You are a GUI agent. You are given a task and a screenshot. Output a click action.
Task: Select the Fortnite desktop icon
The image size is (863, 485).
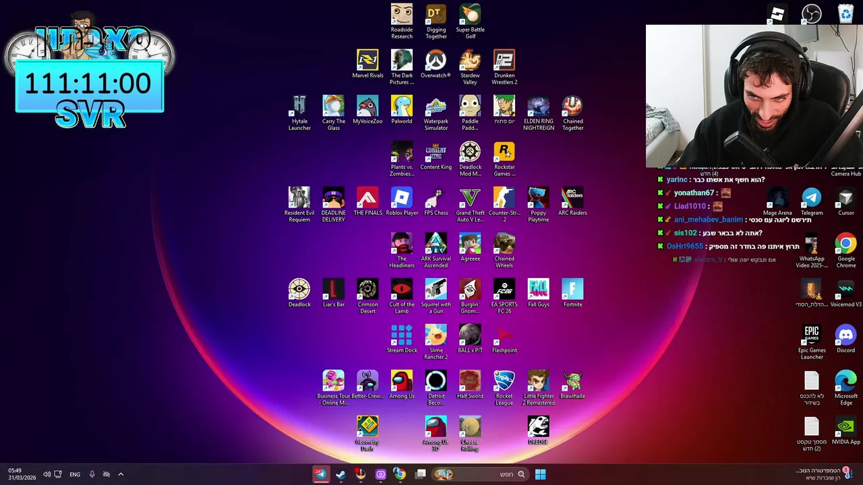572,294
